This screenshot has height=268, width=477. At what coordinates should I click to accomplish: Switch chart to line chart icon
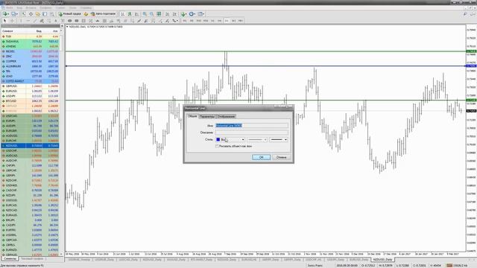[136, 14]
